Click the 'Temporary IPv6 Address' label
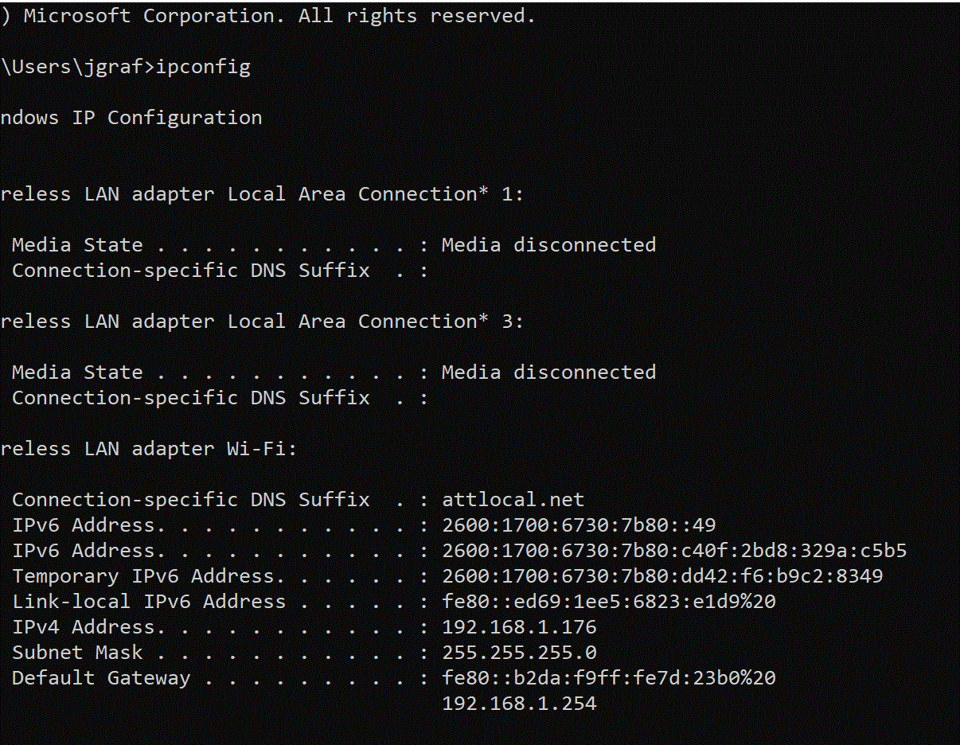The width and height of the screenshot is (960, 745). (x=143, y=576)
